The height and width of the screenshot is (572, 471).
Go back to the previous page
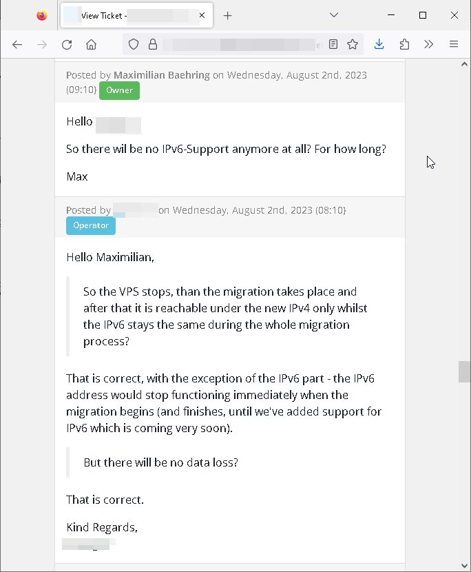17,45
